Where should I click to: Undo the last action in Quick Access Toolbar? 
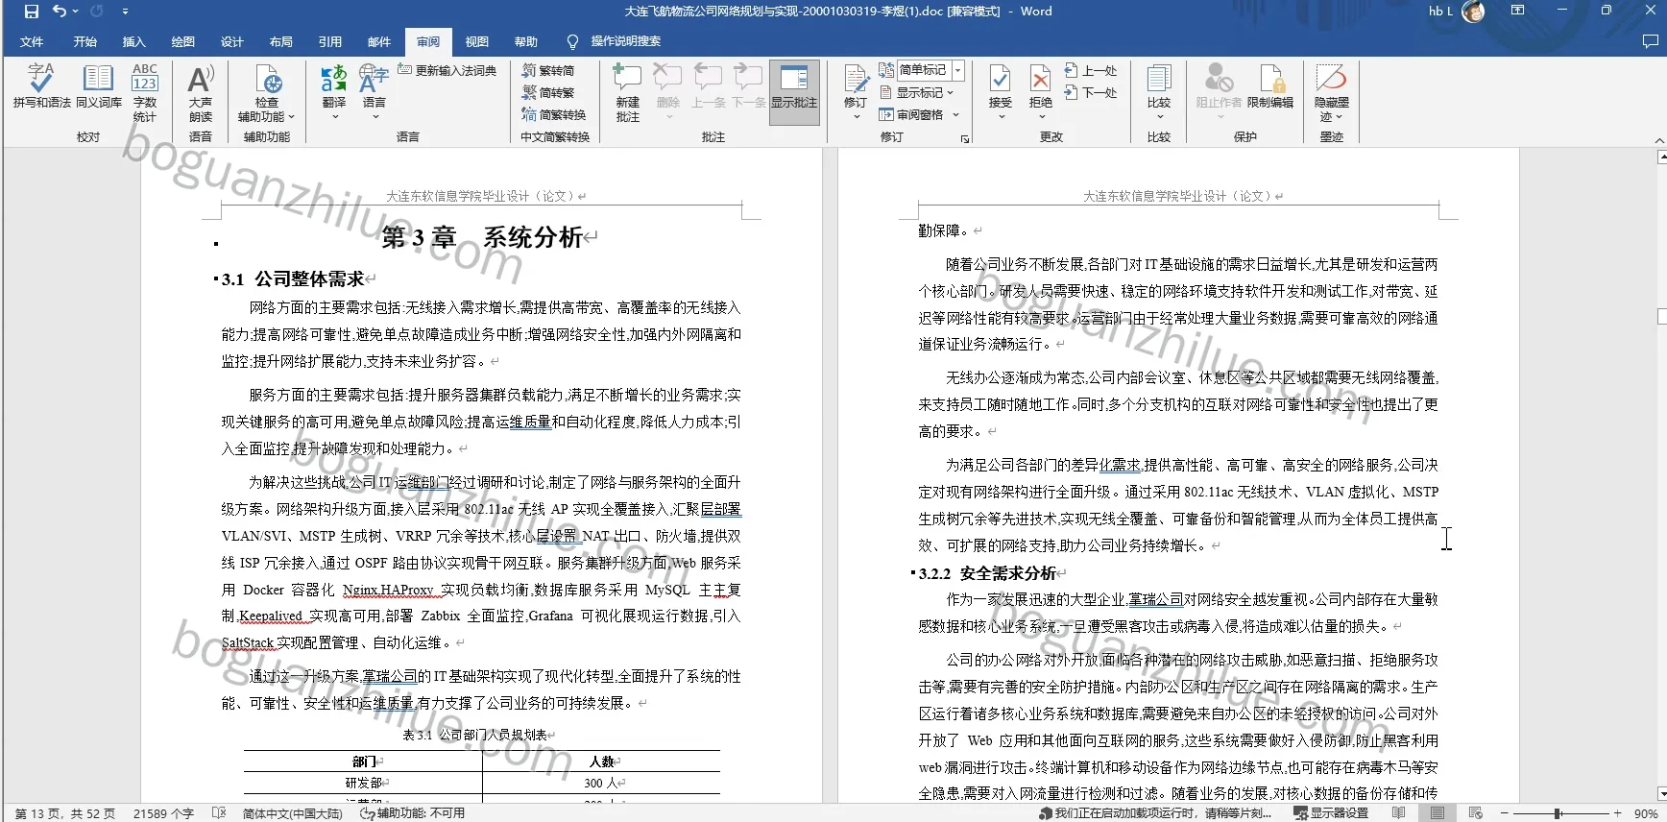pyautogui.click(x=60, y=12)
